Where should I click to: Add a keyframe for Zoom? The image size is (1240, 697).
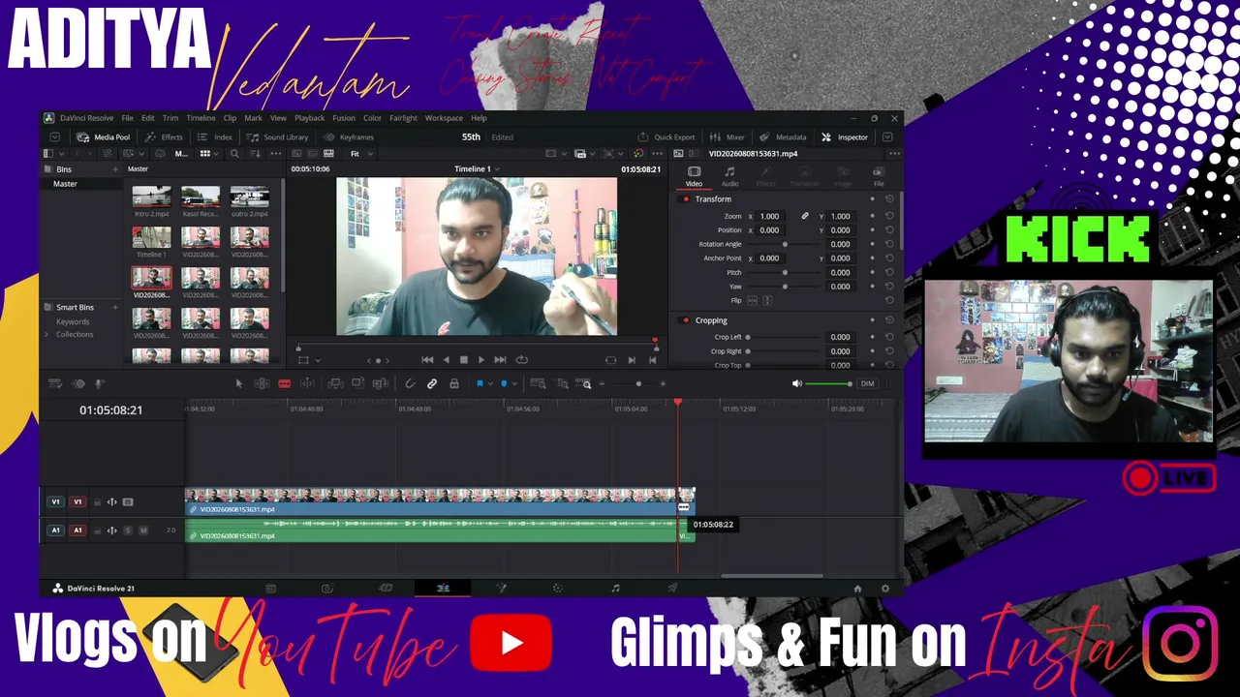872,217
